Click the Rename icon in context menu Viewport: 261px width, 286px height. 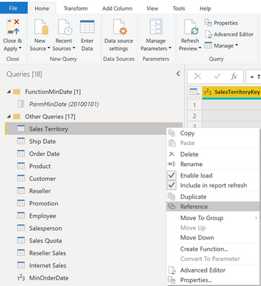[172, 164]
